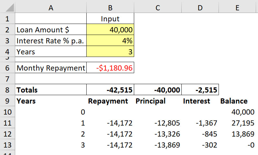
Task: Click the total interest cell showing -2,515
Action: [x=200, y=90]
